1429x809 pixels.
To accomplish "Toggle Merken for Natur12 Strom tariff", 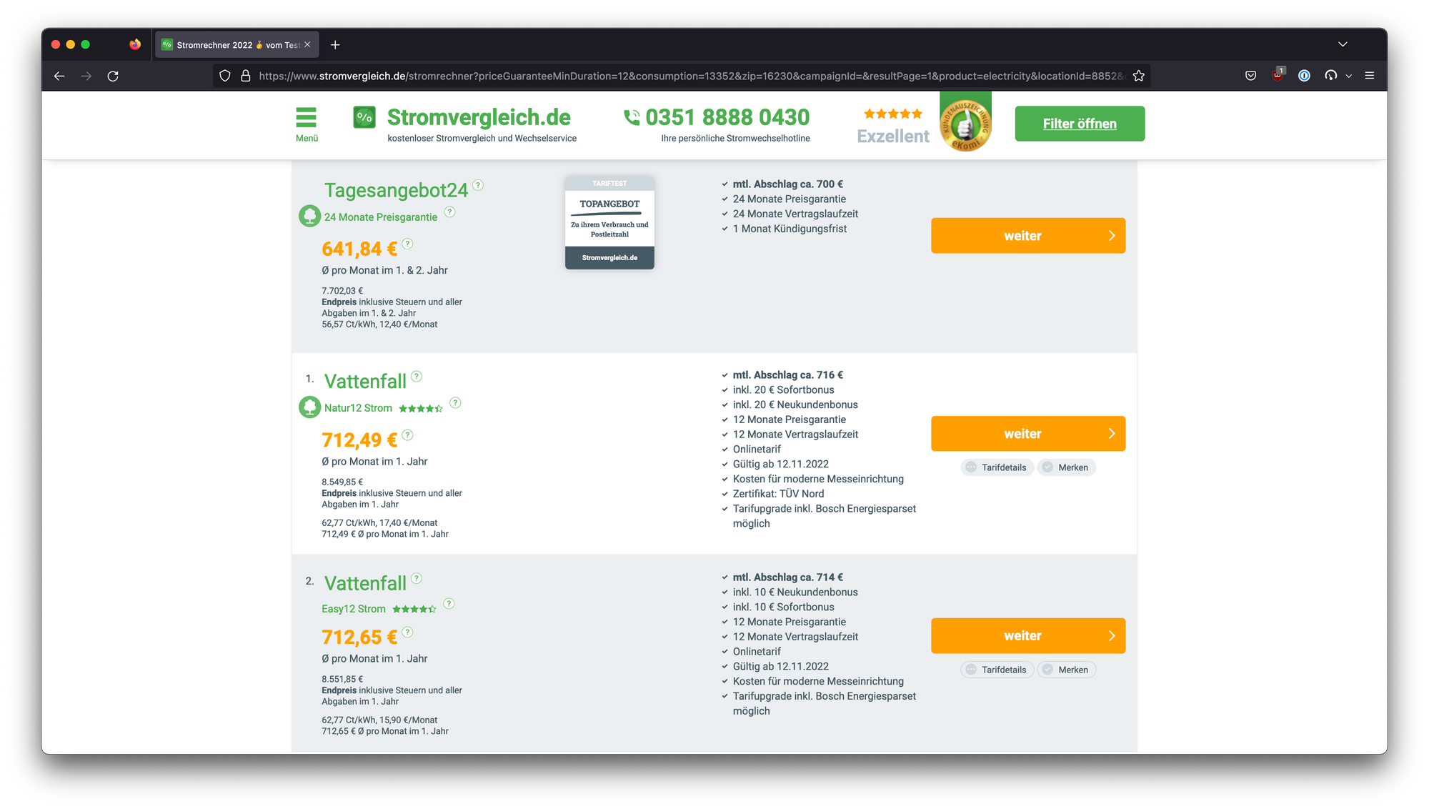I will pyautogui.click(x=1066, y=467).
